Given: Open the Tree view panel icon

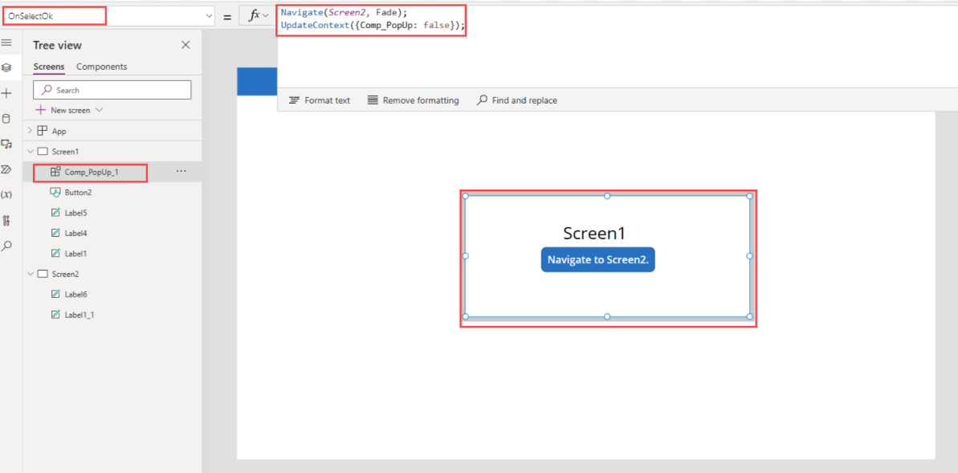Looking at the screenshot, I should [8, 68].
